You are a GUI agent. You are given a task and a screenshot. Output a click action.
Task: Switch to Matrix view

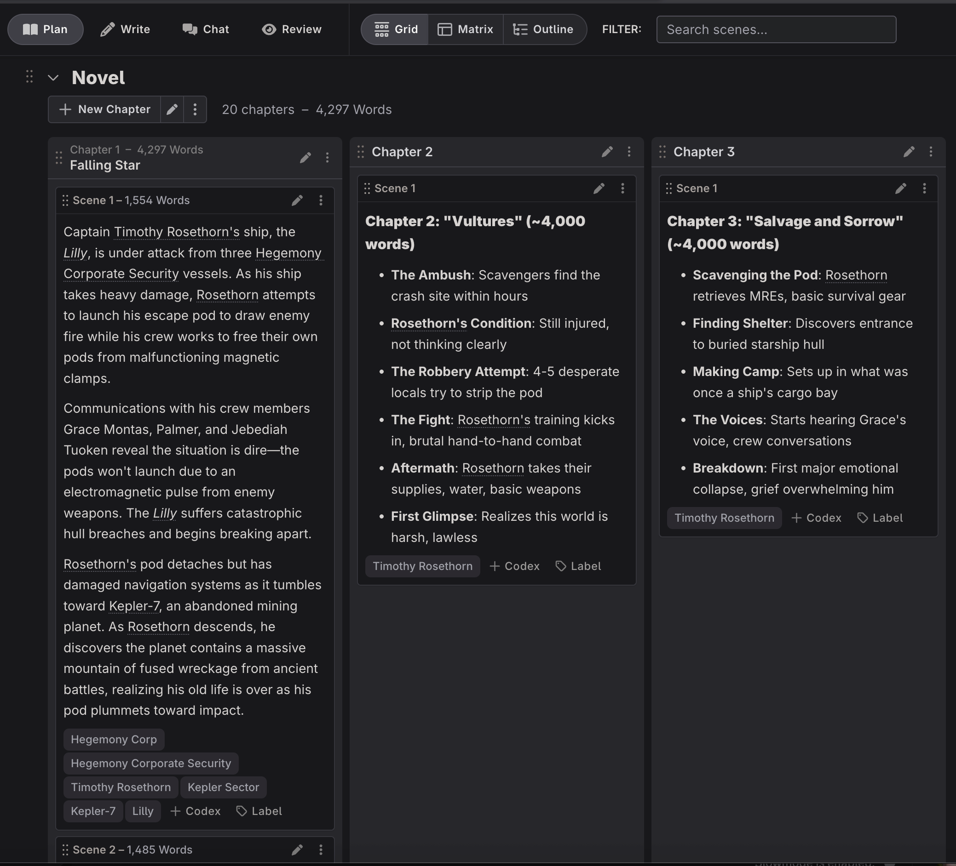click(x=465, y=29)
